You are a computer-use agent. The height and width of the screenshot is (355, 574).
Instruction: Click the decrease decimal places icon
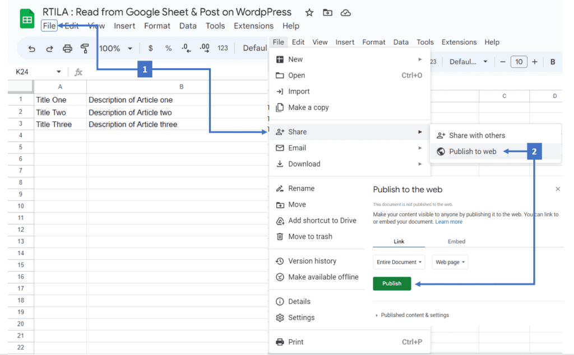[186, 48]
